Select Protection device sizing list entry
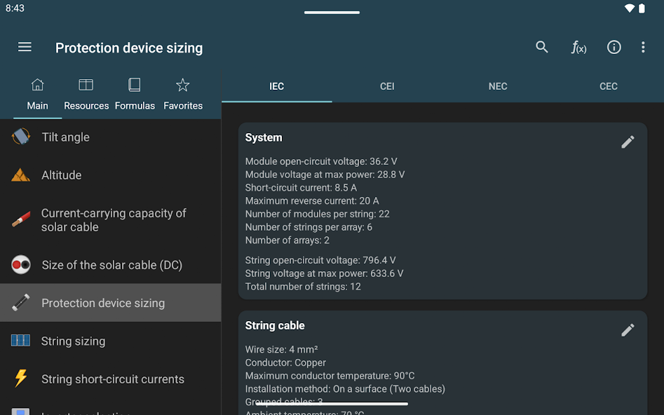 coord(111,303)
